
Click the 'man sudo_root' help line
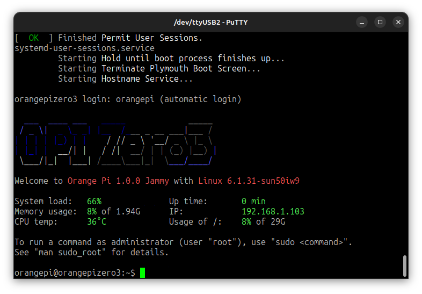pos(91,253)
